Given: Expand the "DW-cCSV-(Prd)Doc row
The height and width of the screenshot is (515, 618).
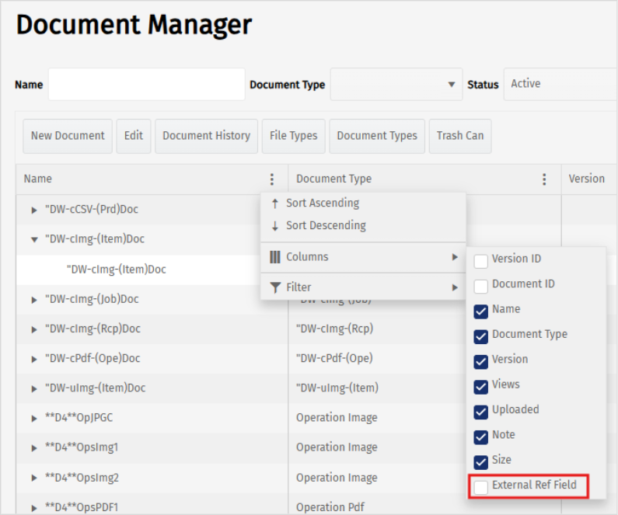Looking at the screenshot, I should (34, 211).
